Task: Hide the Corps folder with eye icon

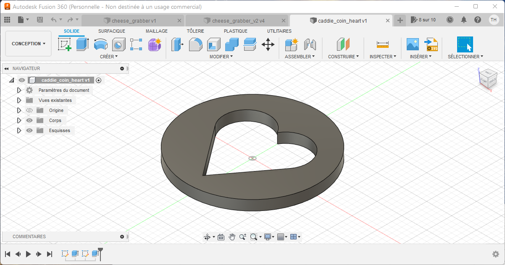Action: point(29,120)
